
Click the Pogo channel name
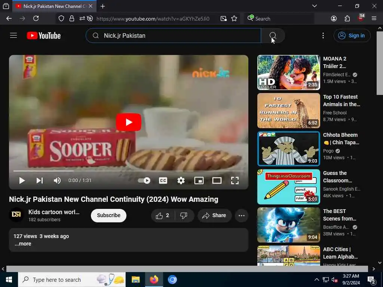pos(328,151)
